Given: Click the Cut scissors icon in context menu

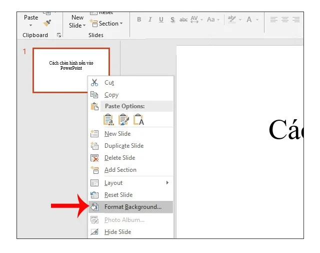Looking at the screenshot, I should [94, 83].
